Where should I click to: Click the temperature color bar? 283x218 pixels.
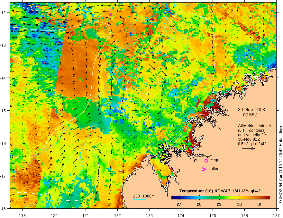[221, 198]
